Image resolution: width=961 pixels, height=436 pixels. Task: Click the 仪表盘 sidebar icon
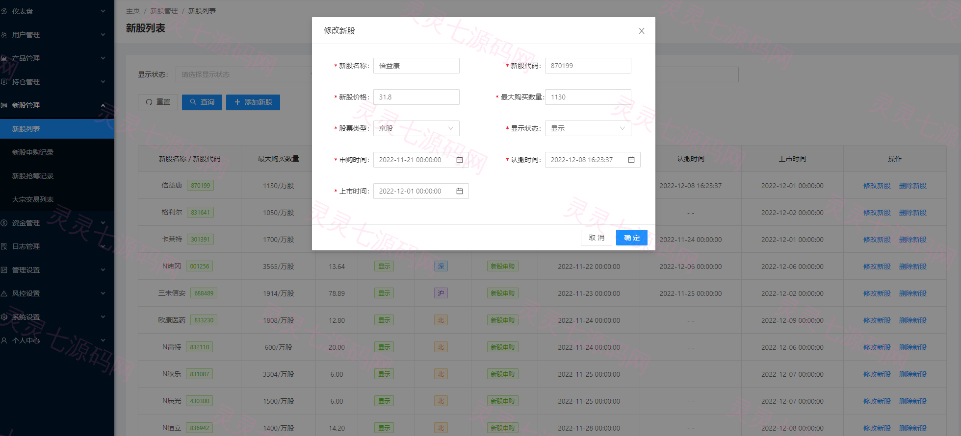(4, 11)
